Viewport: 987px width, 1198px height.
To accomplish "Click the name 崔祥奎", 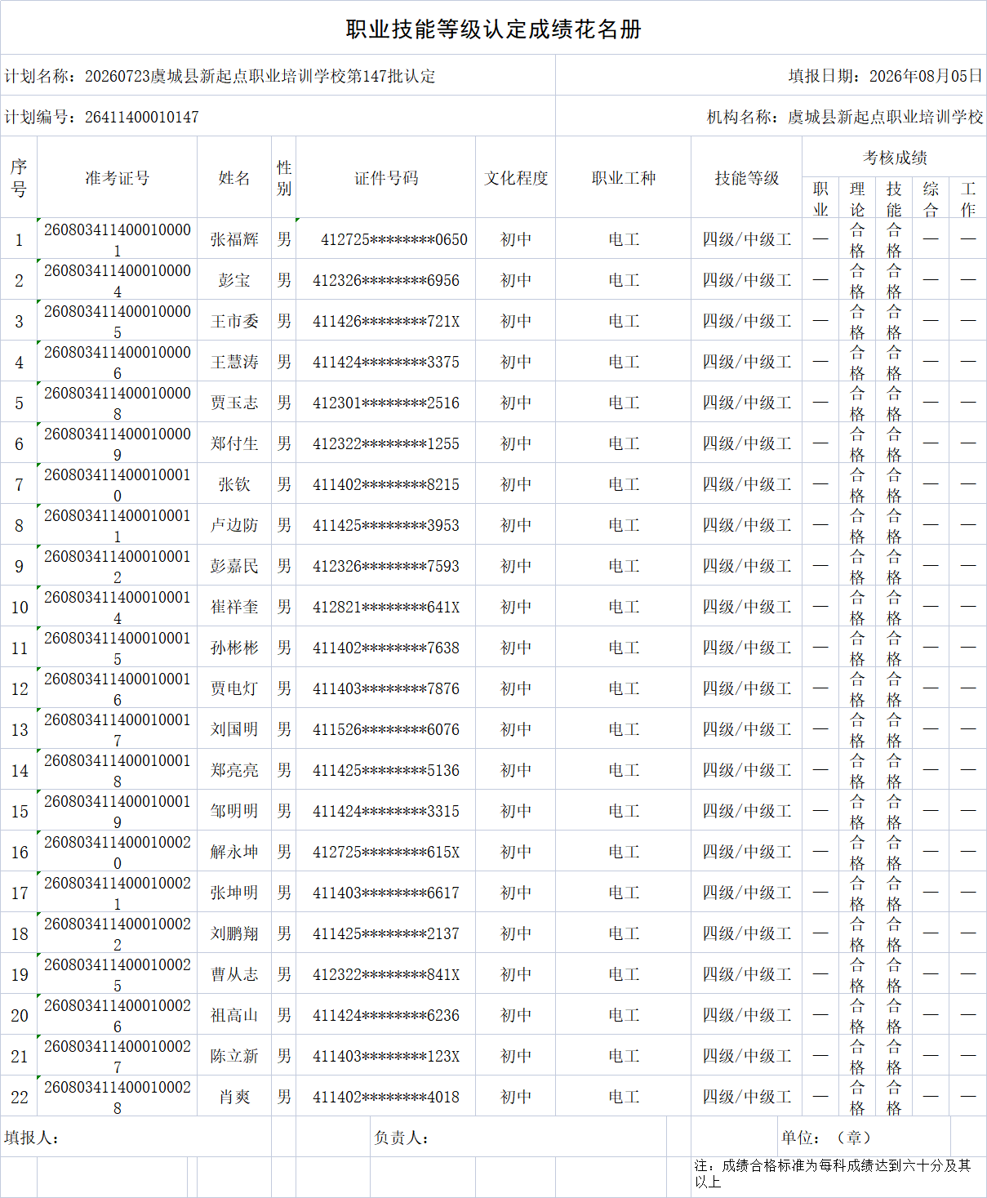I will (234, 607).
